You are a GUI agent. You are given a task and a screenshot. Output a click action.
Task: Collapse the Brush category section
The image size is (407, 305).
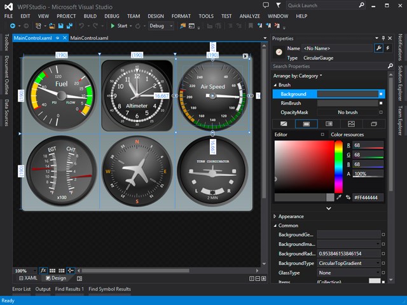[x=275, y=85]
